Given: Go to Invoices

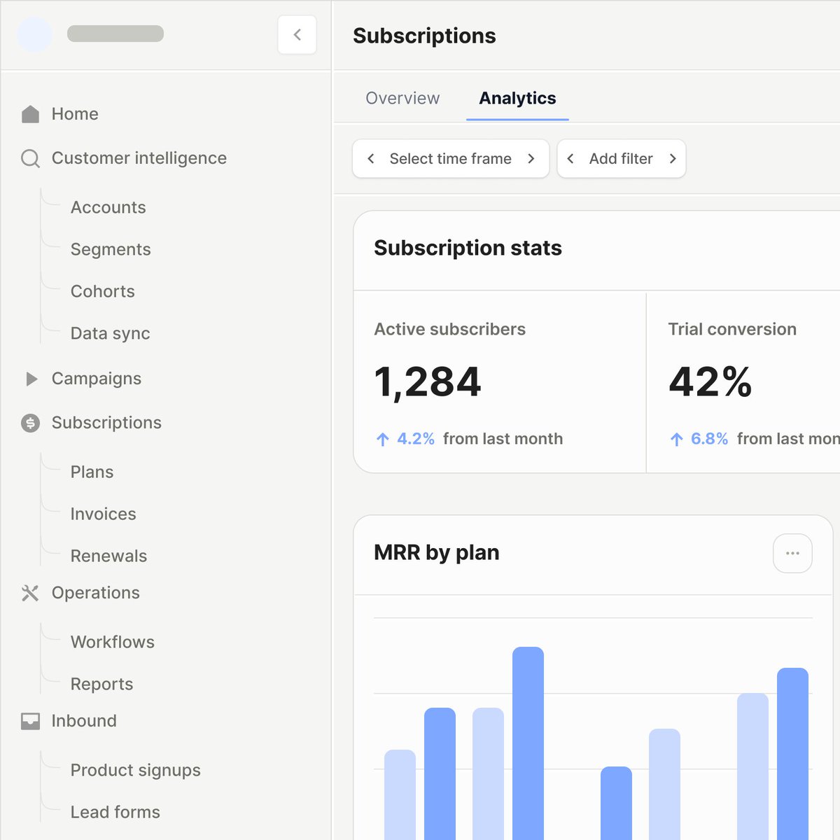Looking at the screenshot, I should click(104, 514).
